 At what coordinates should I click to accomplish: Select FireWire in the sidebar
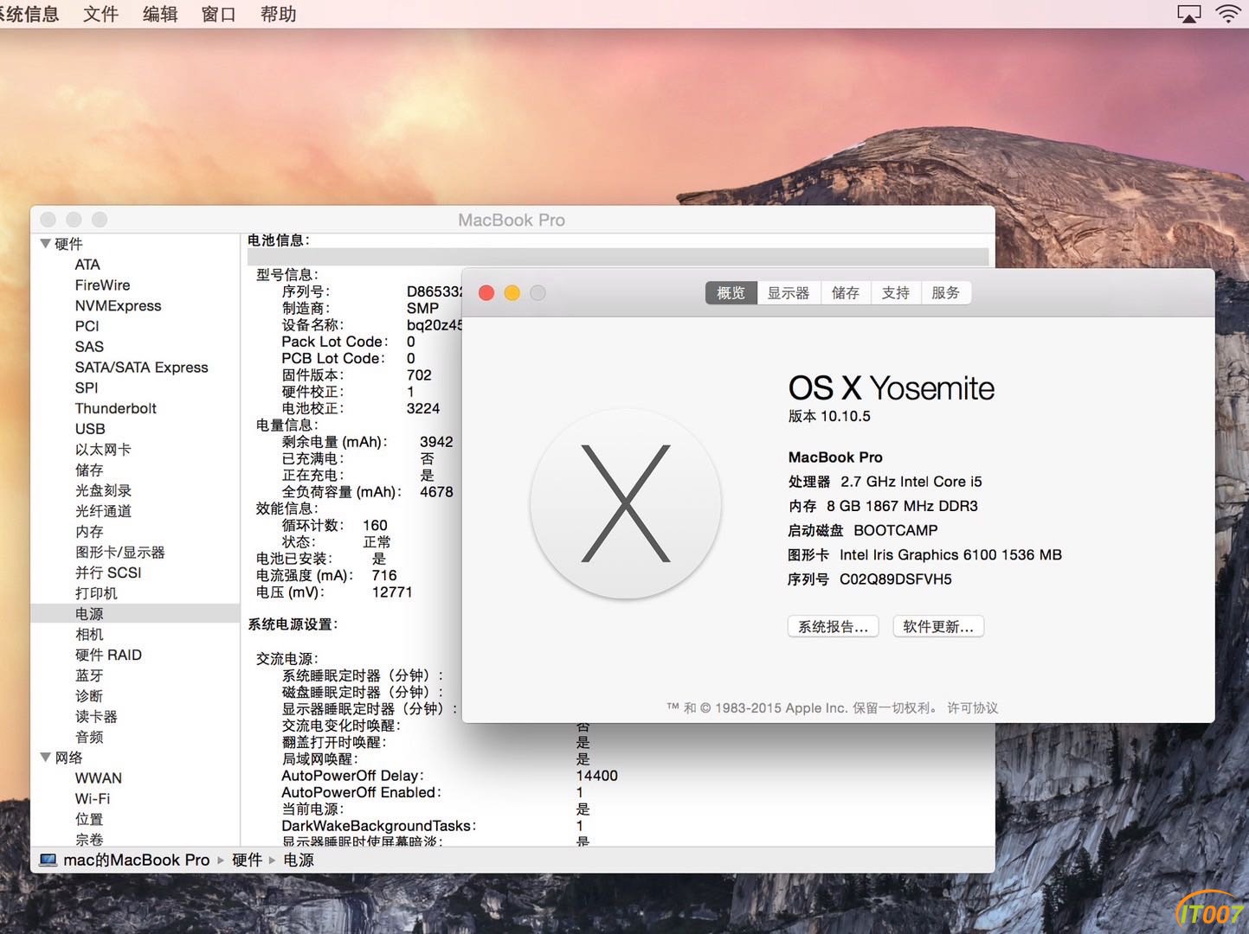click(x=102, y=285)
